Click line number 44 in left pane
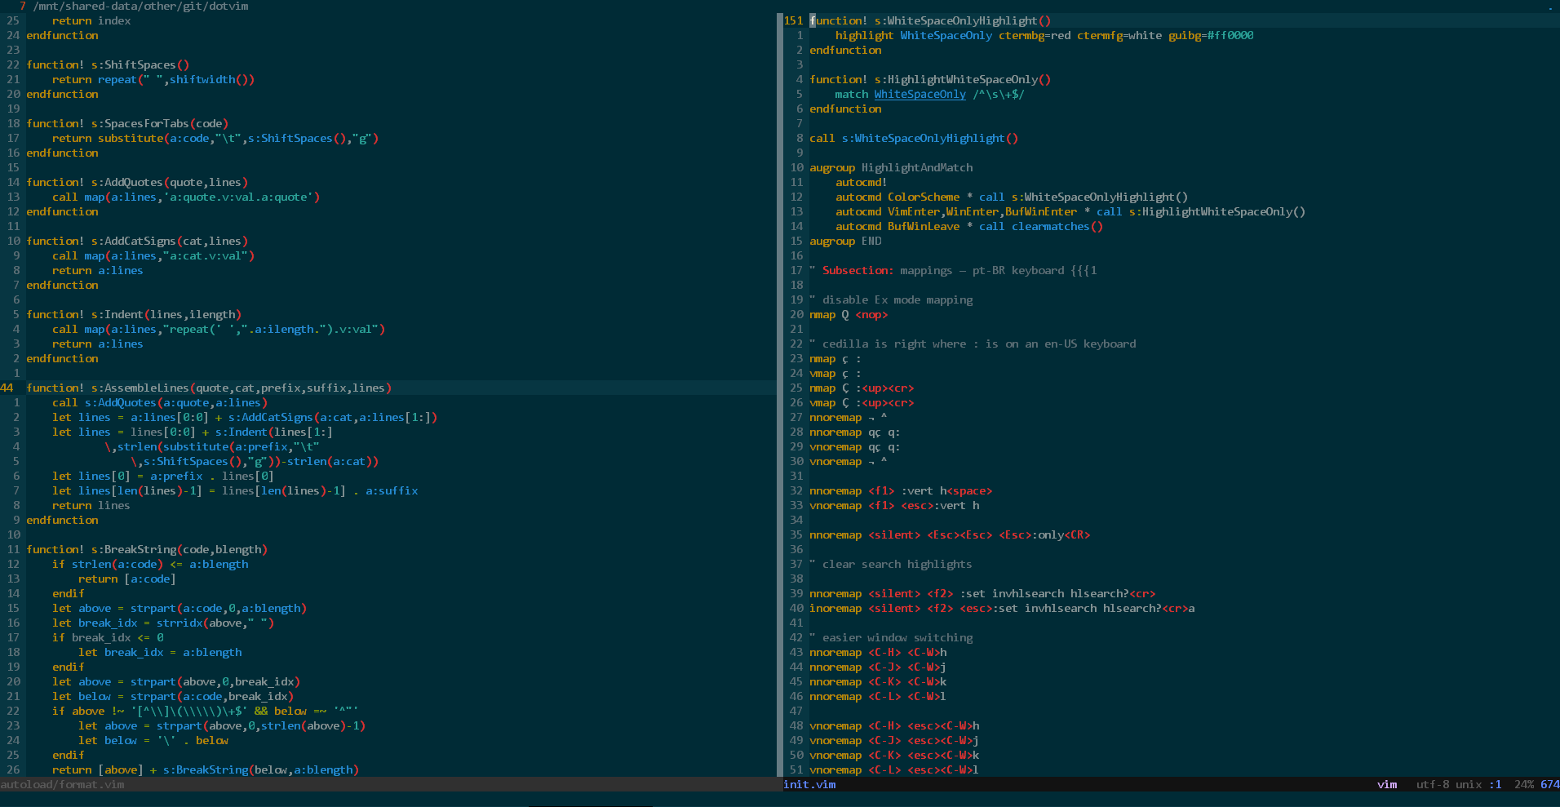Image resolution: width=1560 pixels, height=807 pixels. click(7, 388)
